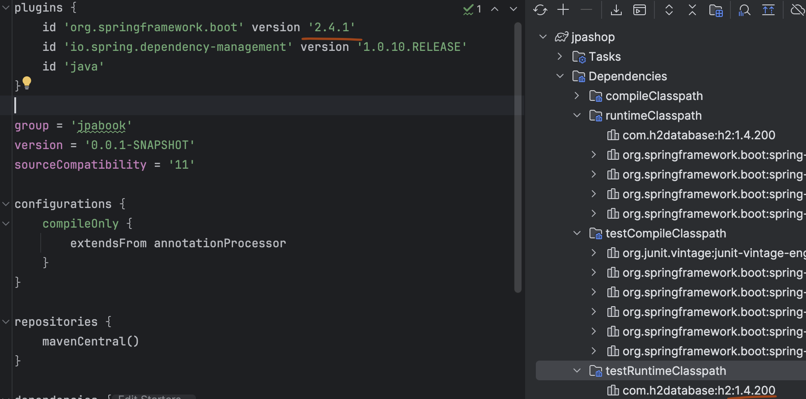Open the Execute Gradle Task icon

(640, 10)
